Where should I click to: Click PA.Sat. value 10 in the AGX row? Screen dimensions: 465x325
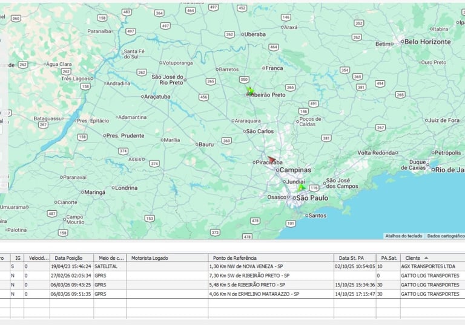pos(380,266)
